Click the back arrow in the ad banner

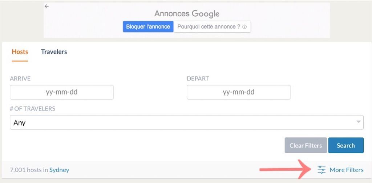click(x=46, y=7)
